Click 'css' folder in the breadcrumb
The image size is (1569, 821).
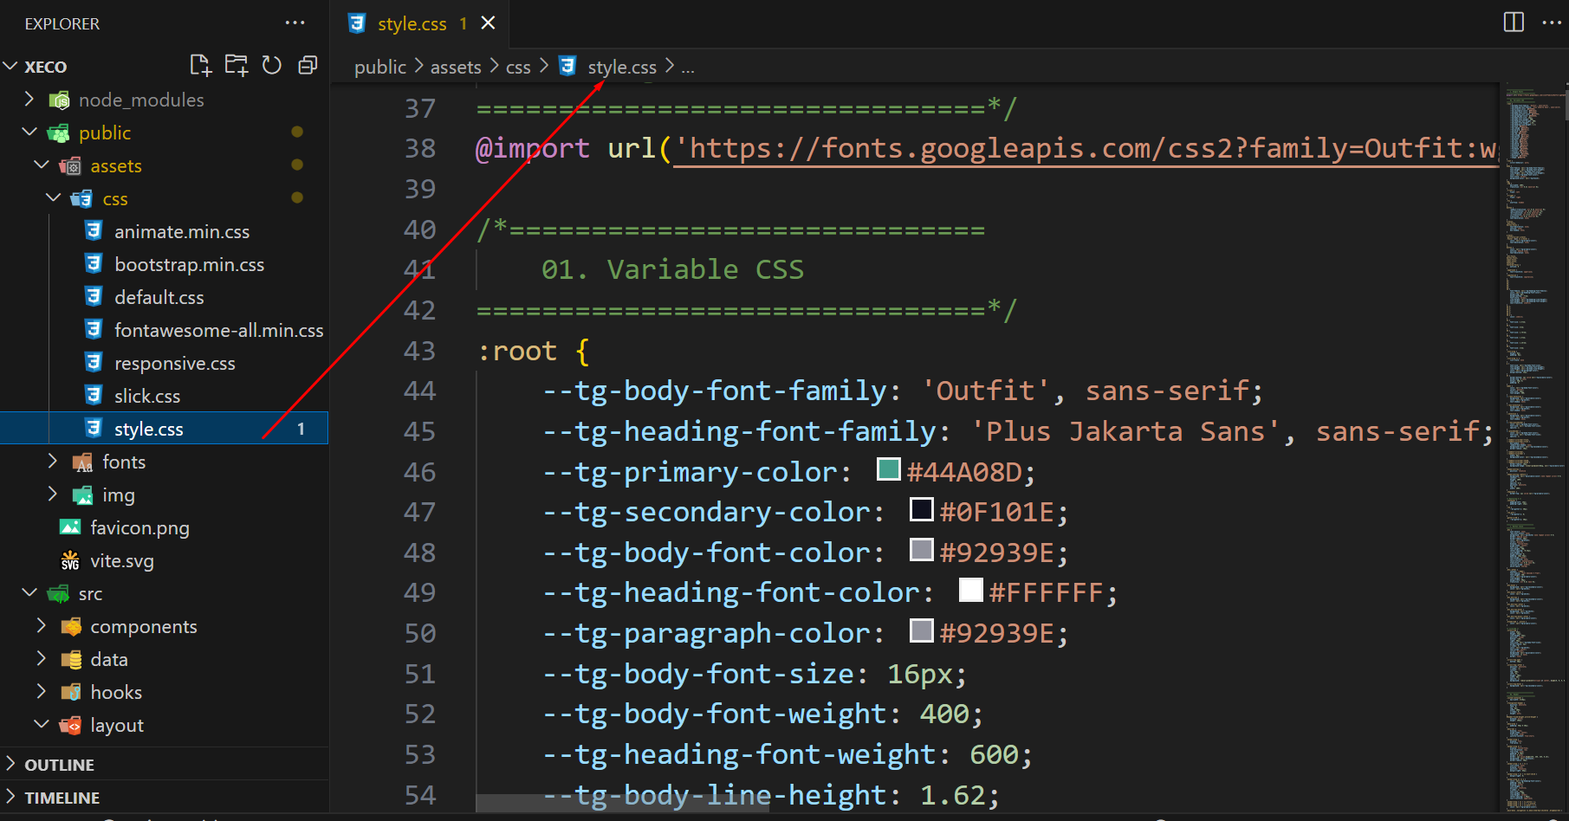[518, 67]
